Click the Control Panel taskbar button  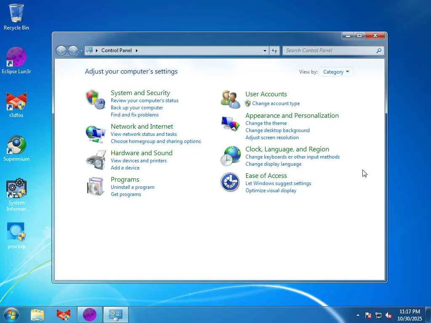tap(116, 315)
